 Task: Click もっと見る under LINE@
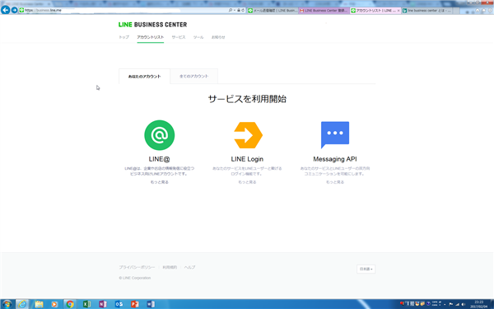point(160,182)
